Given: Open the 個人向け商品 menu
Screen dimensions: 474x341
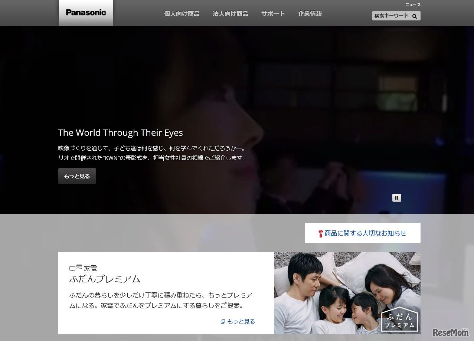Looking at the screenshot, I should (182, 14).
